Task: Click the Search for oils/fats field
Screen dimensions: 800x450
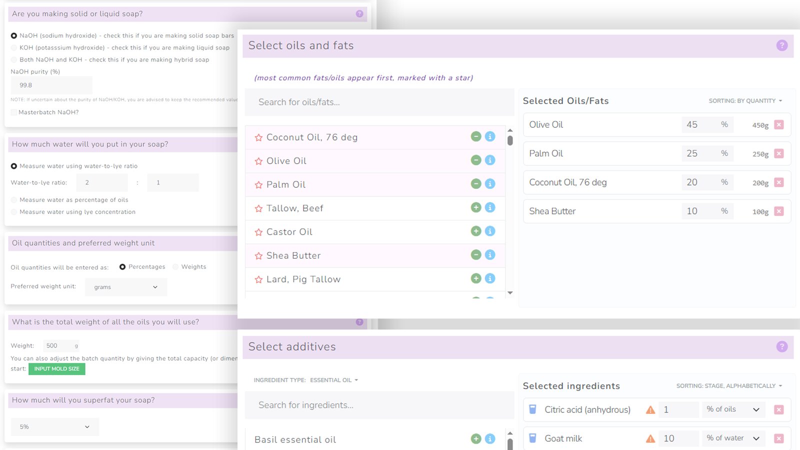Action: [379, 102]
